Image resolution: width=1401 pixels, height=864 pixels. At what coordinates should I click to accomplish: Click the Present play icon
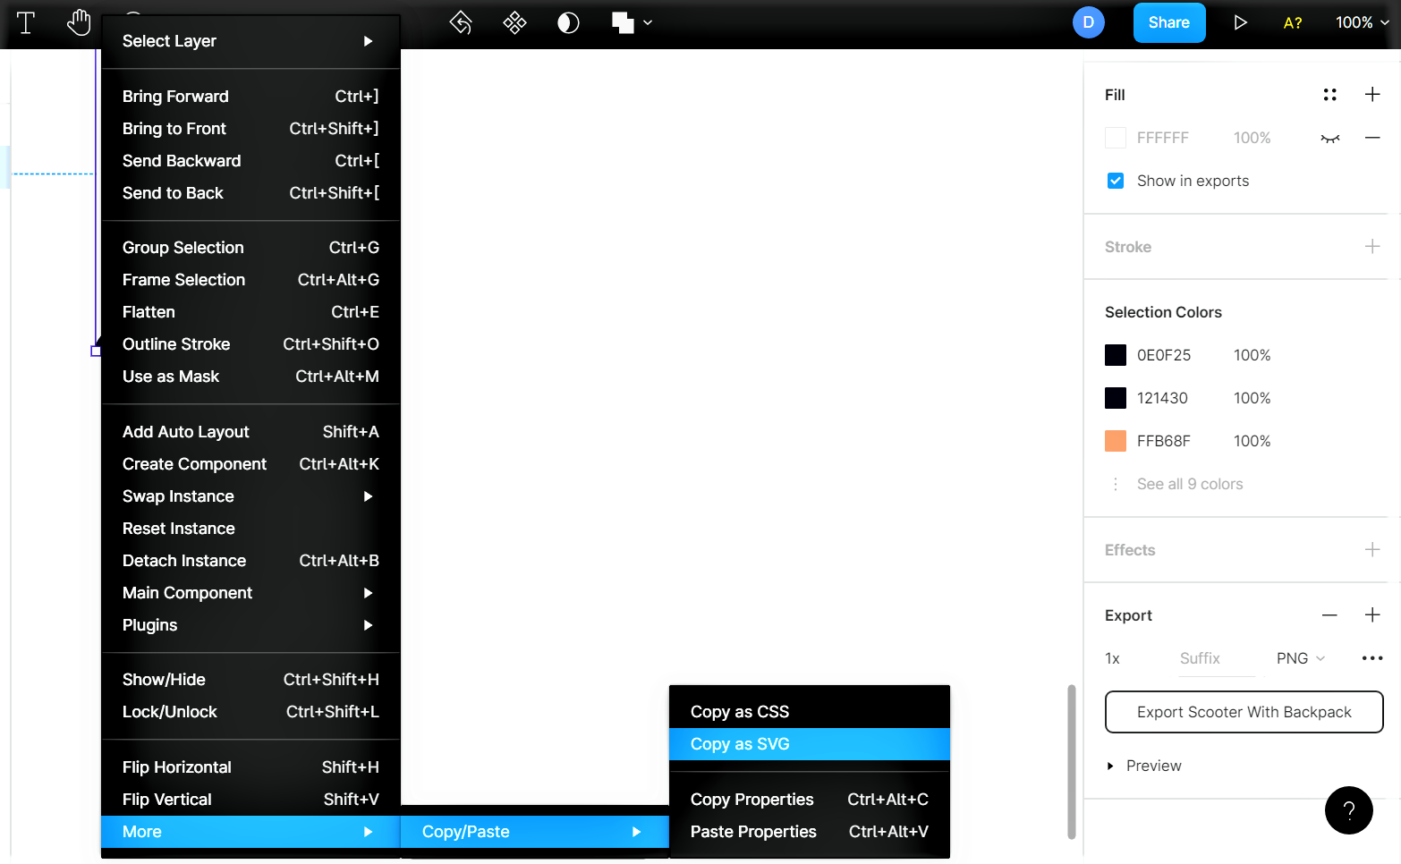(1241, 22)
